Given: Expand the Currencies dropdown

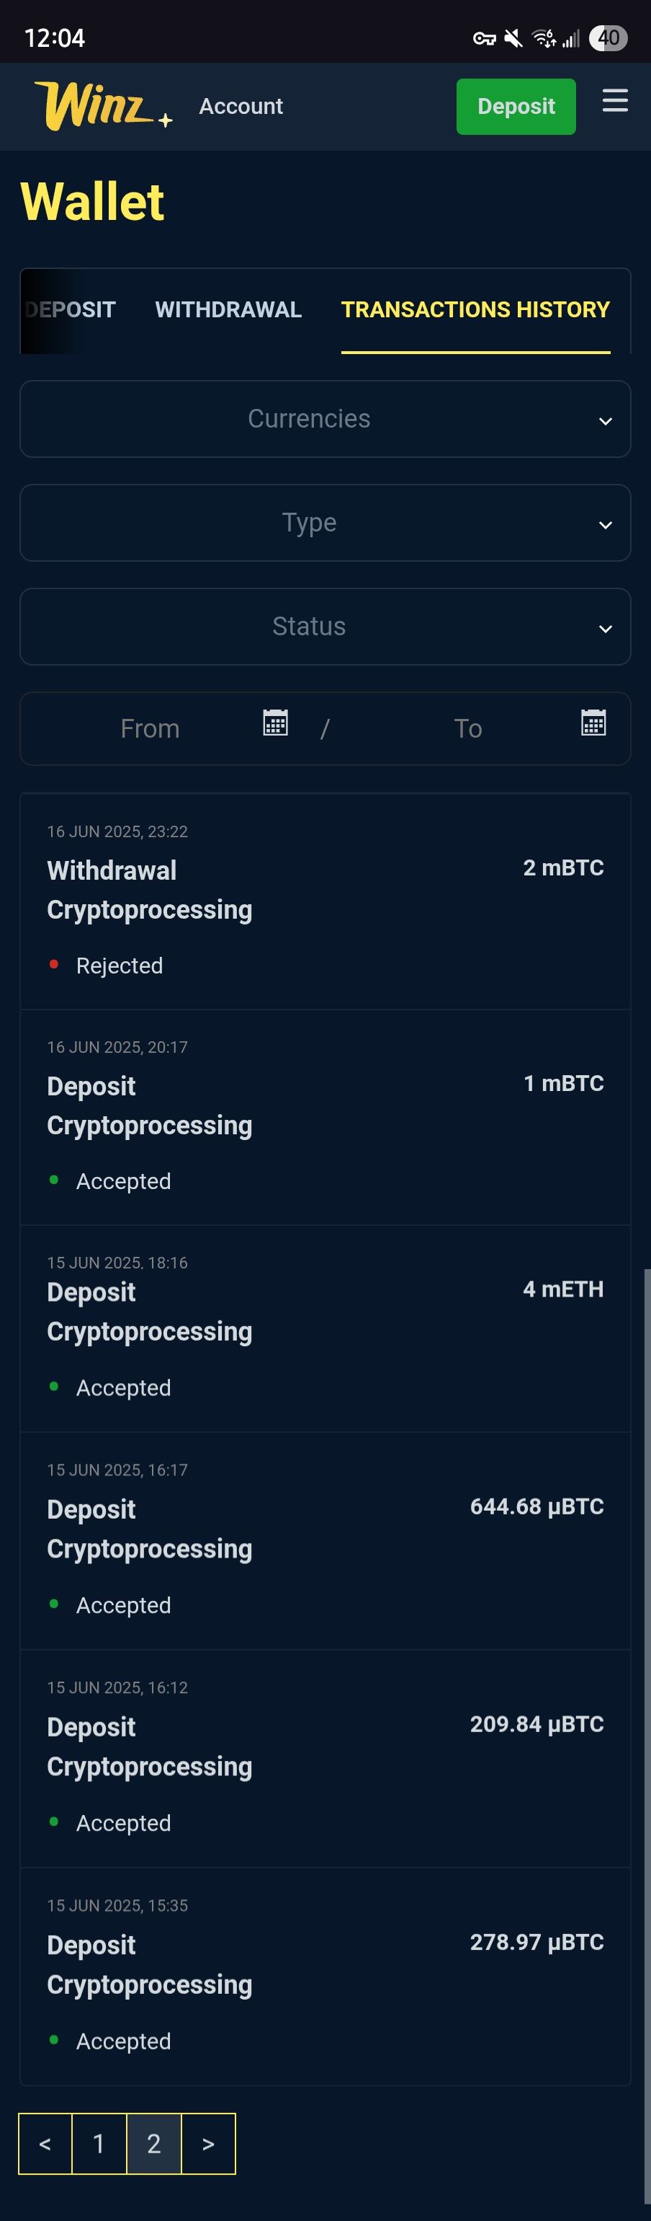Looking at the screenshot, I should [325, 419].
